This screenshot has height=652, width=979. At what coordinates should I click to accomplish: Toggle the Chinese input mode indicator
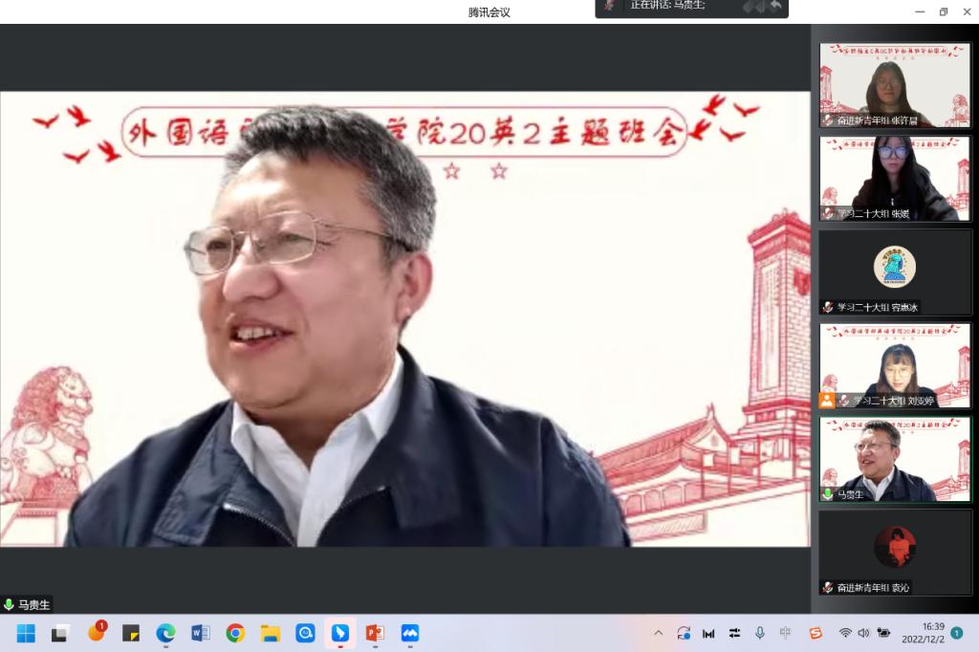(x=786, y=633)
